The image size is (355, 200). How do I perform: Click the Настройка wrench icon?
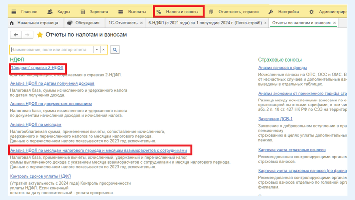pos(271,12)
